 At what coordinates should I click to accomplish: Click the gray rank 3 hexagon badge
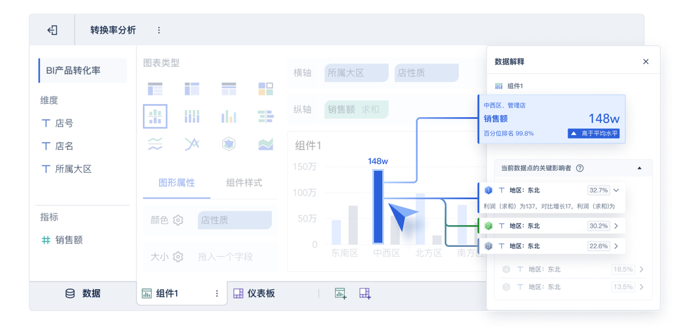pyautogui.click(x=489, y=246)
